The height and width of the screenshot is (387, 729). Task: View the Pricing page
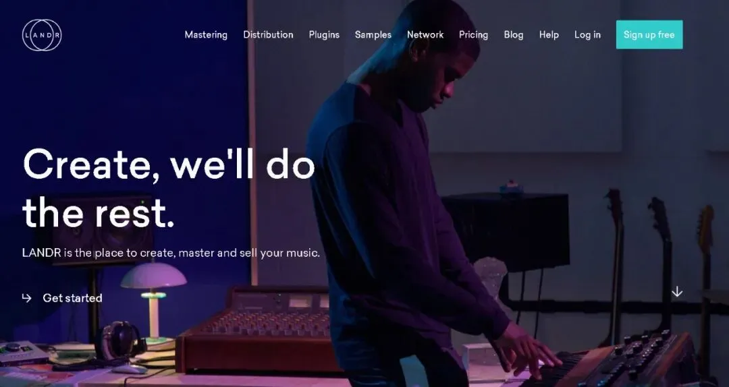[x=473, y=35]
